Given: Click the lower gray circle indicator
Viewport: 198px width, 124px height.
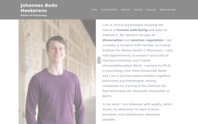Looking at the screenshot, I should [99, 62].
